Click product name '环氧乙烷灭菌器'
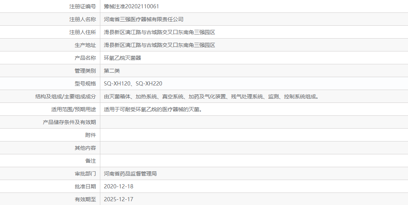 tap(122, 58)
